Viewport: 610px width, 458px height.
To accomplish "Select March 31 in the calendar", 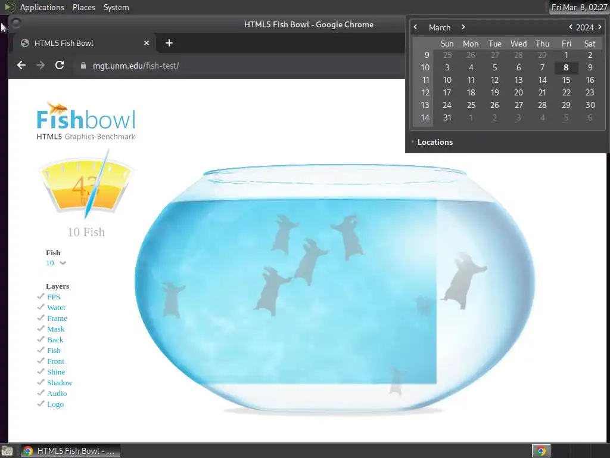I will (x=447, y=117).
